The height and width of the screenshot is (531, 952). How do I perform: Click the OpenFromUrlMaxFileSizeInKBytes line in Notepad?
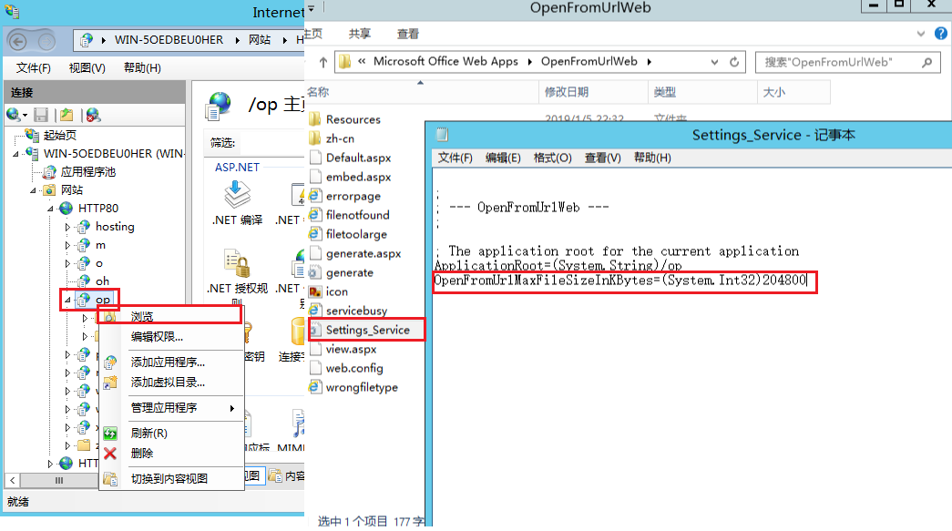[619, 281]
